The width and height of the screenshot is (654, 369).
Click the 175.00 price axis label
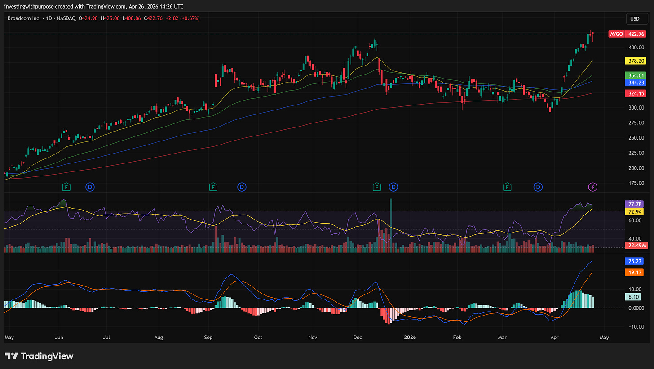[x=636, y=183]
